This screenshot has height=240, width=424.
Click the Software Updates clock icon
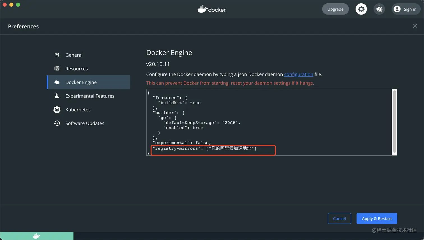[x=57, y=123]
